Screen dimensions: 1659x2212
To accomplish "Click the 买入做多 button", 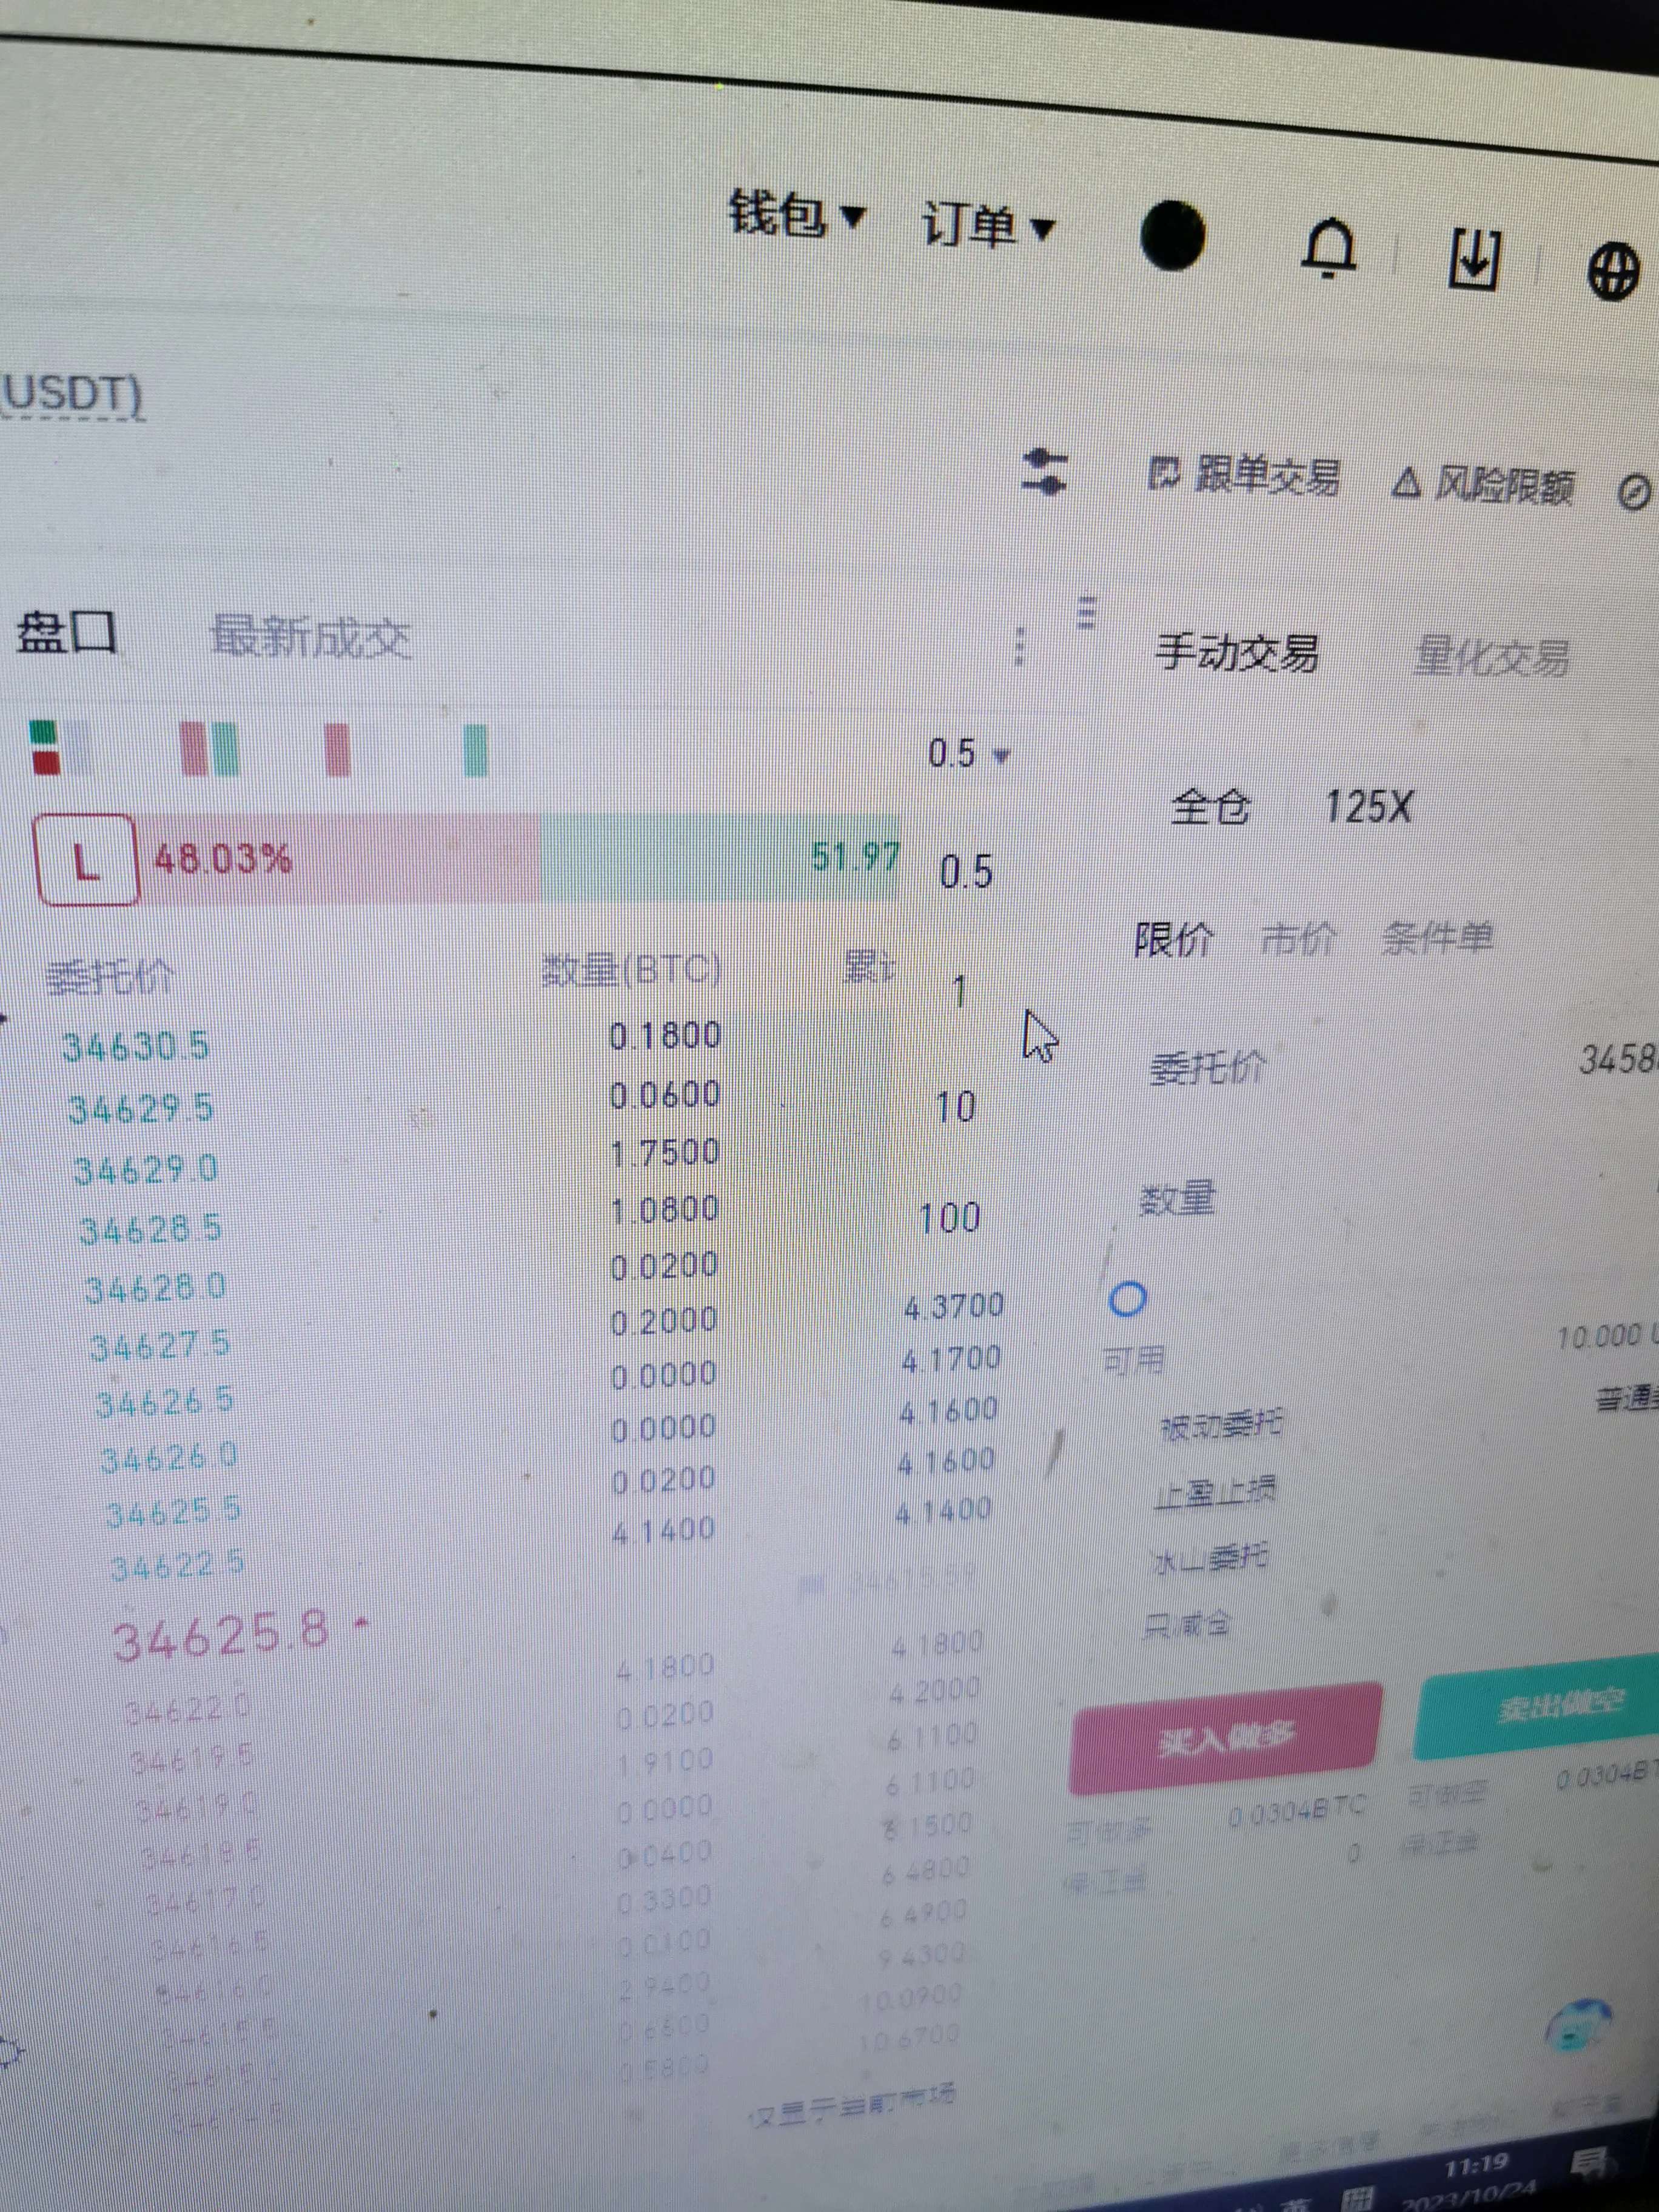I will click(1225, 1738).
